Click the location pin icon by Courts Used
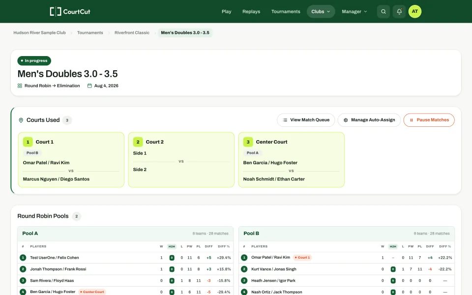Screen dimensions: 472x295 [x=21, y=120]
